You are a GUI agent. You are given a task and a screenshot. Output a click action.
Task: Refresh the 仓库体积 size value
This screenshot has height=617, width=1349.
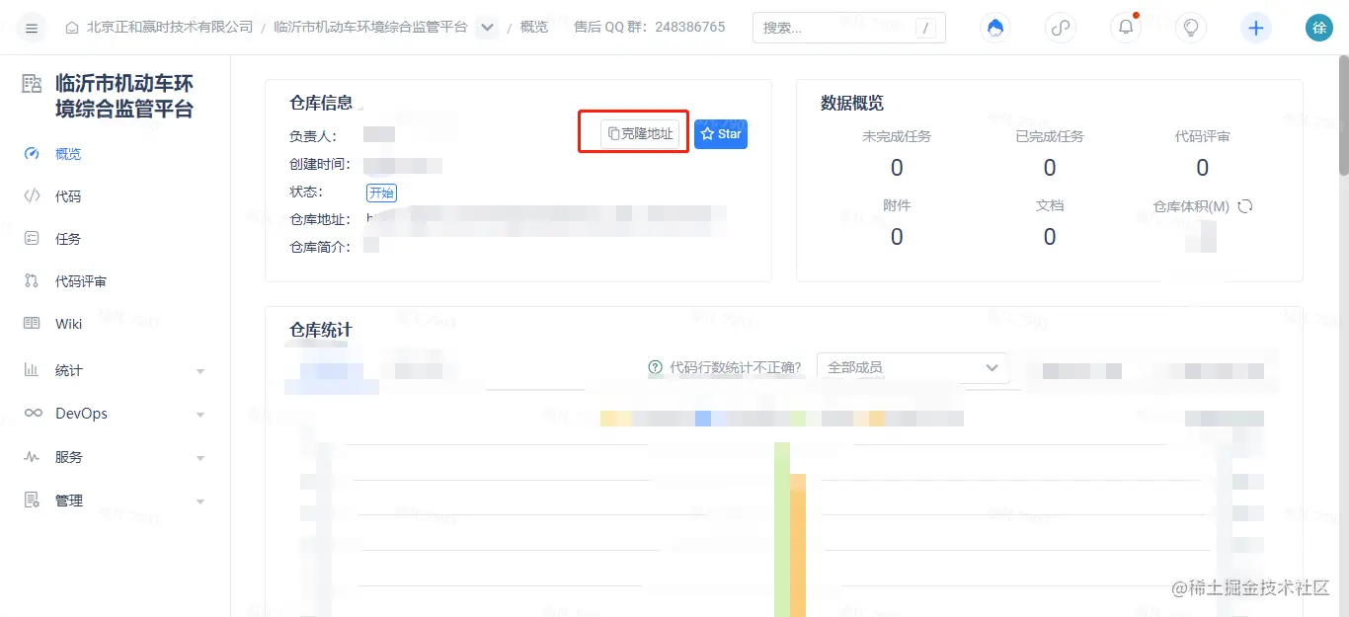click(x=1245, y=206)
